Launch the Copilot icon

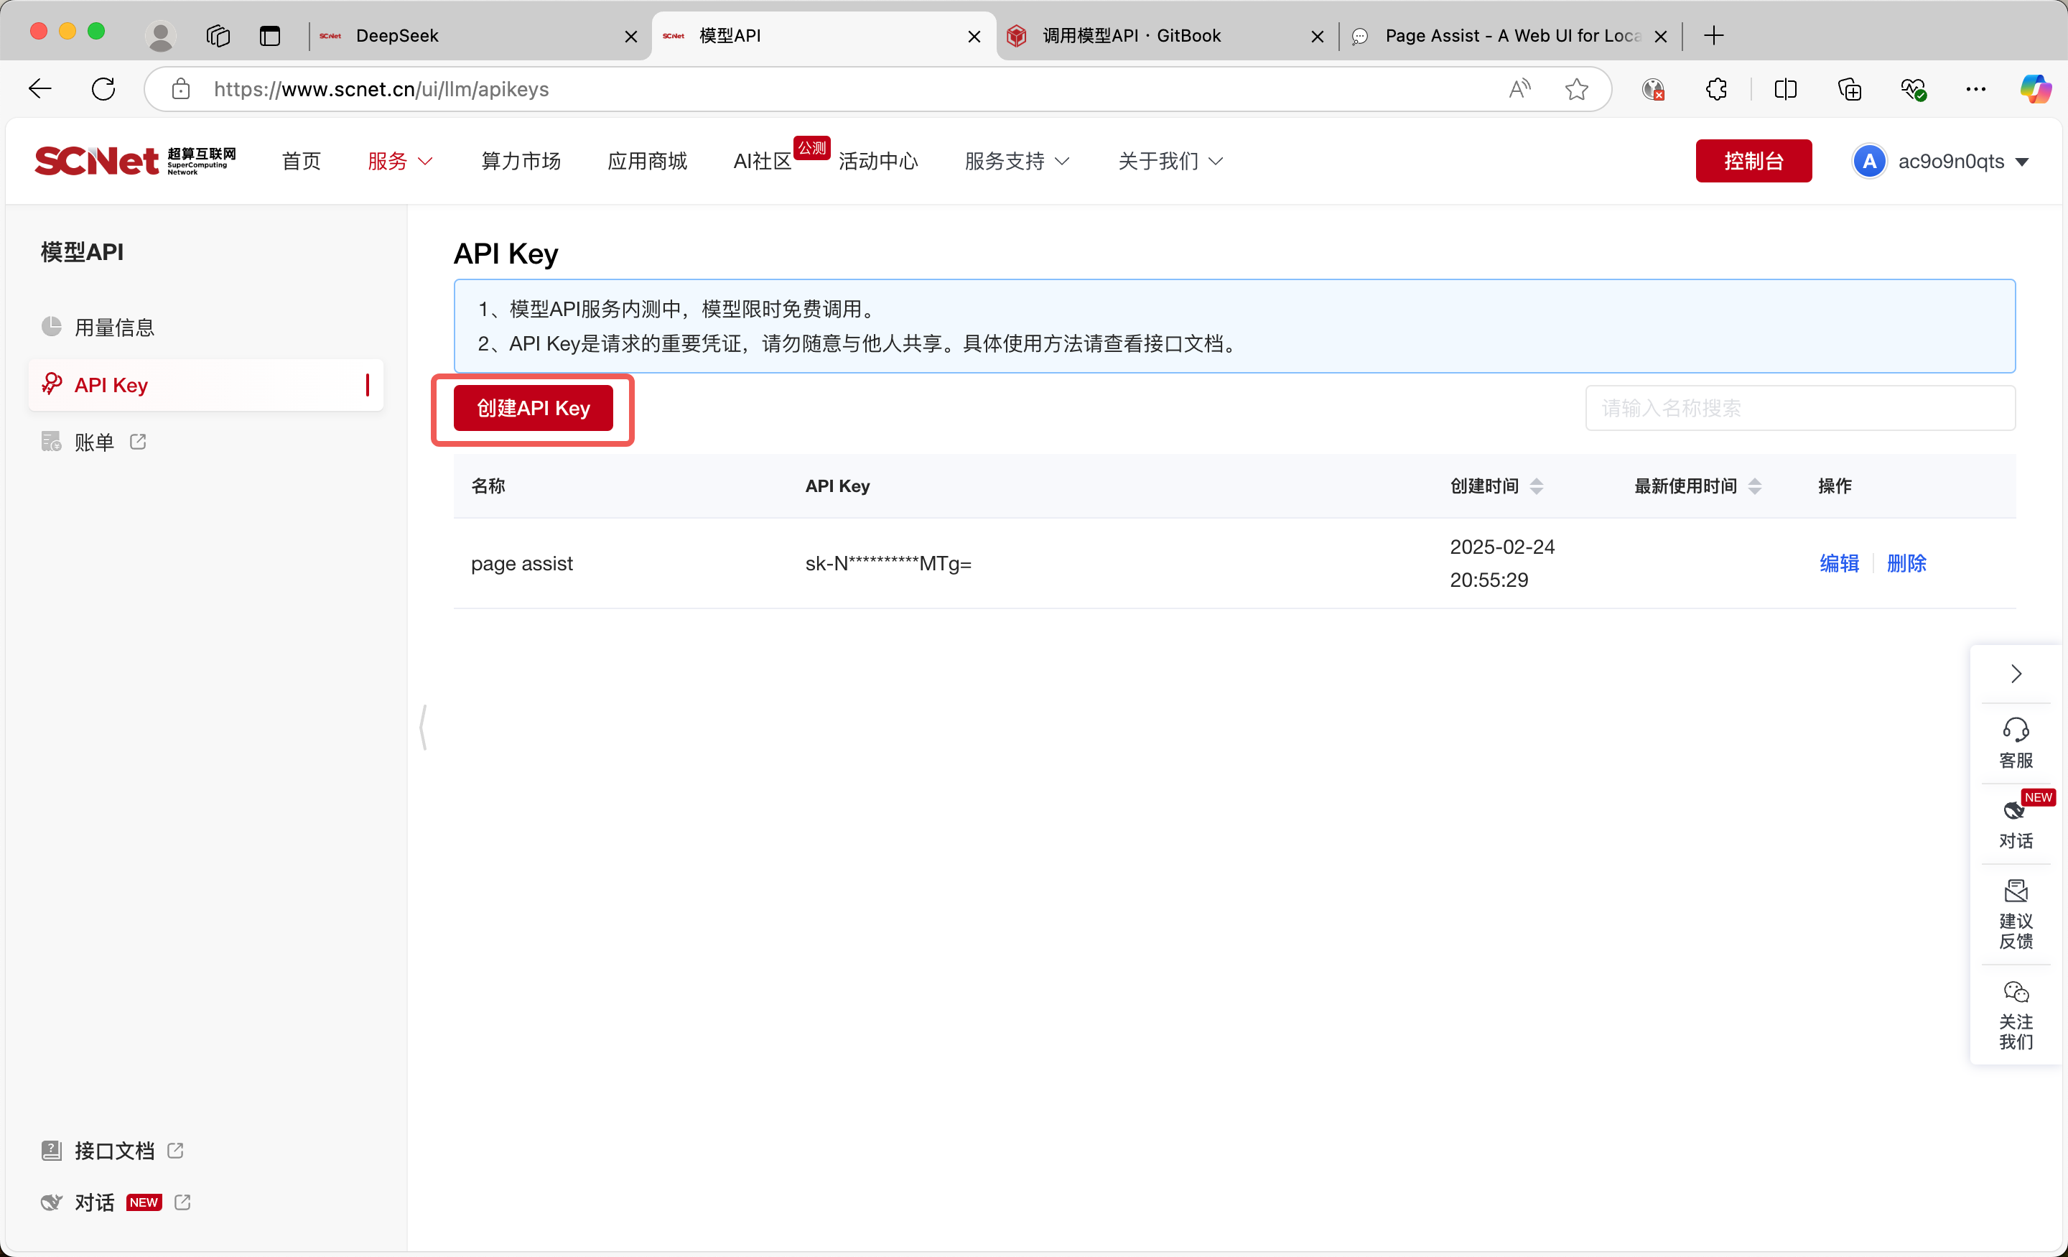pyautogui.click(x=2036, y=89)
